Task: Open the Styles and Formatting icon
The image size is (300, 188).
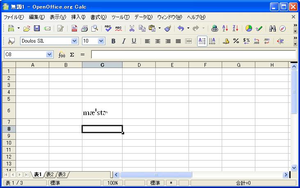Action: point(11,41)
